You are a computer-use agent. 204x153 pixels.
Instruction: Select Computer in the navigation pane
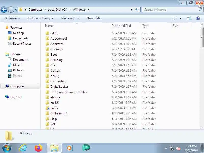(x=17, y=86)
